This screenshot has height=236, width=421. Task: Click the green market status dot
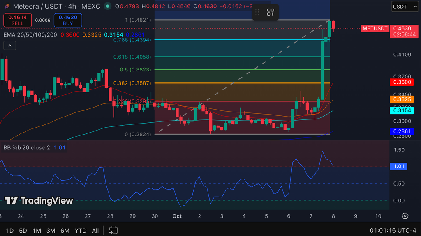108,6
